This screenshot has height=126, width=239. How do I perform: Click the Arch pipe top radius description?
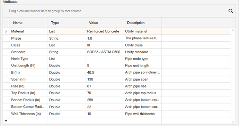point(142,93)
